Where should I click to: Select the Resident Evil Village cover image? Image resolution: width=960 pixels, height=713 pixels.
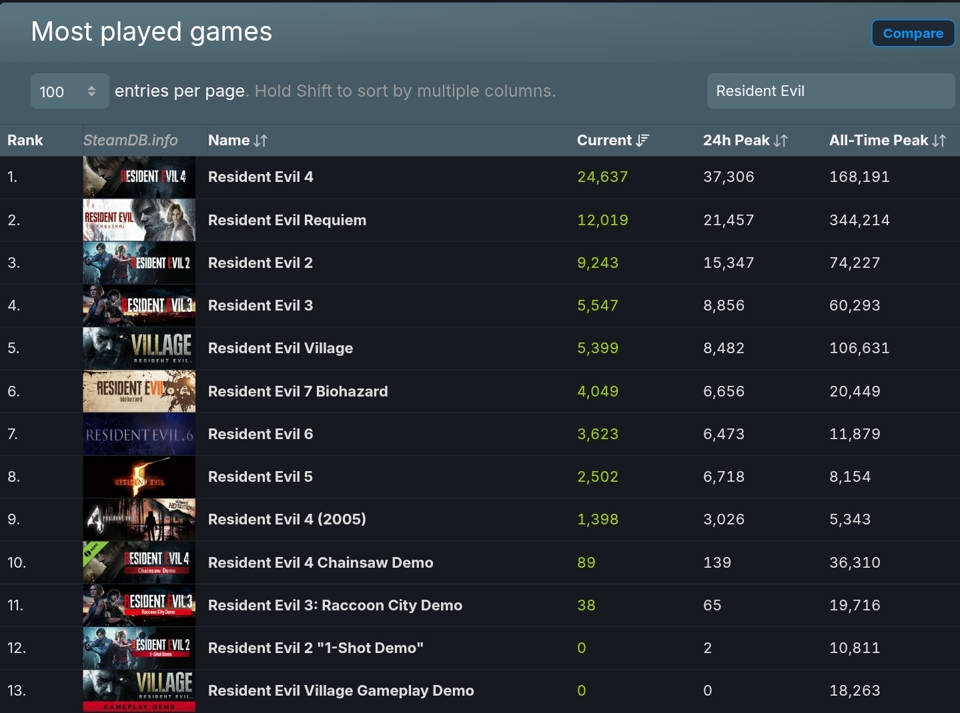click(x=139, y=348)
